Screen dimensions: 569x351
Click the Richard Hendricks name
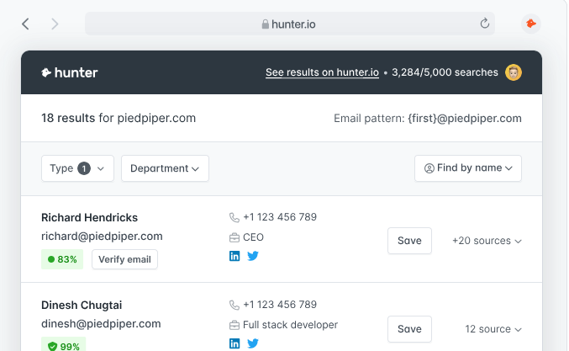(90, 217)
